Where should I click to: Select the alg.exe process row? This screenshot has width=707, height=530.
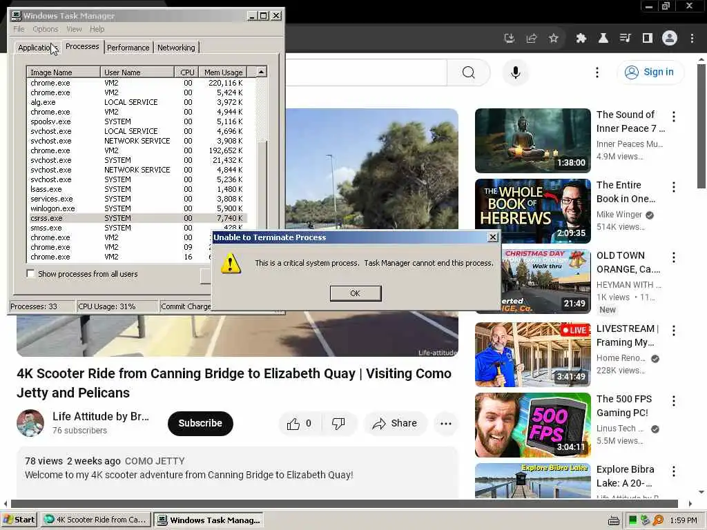(137, 102)
